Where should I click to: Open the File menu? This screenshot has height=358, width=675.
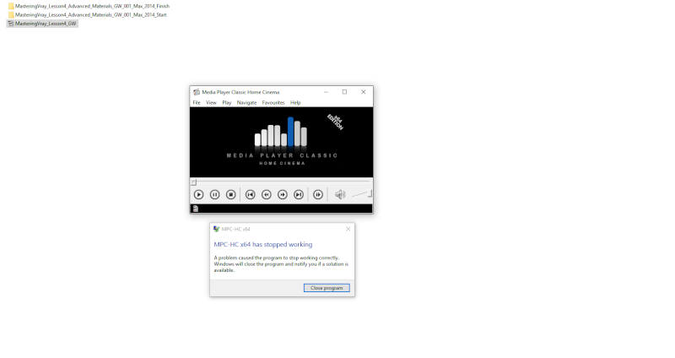click(197, 102)
